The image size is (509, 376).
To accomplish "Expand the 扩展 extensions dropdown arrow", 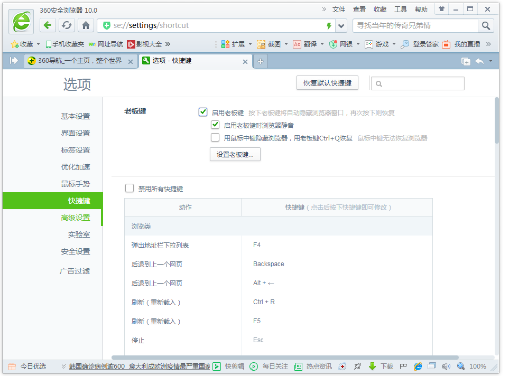I will pos(249,44).
